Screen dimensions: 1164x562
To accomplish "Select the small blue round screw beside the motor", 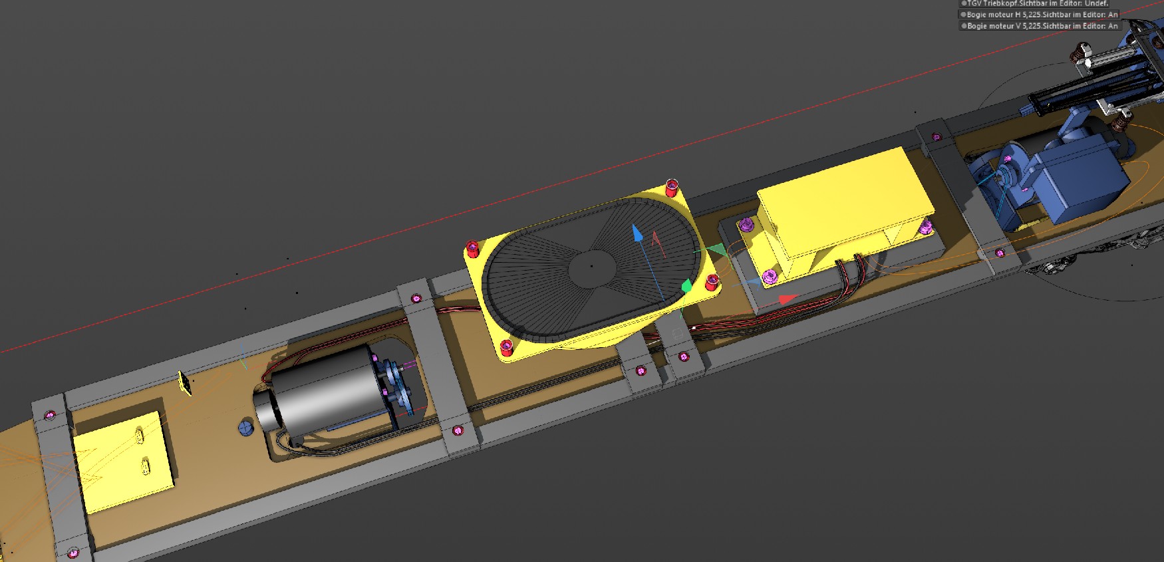I will (246, 427).
